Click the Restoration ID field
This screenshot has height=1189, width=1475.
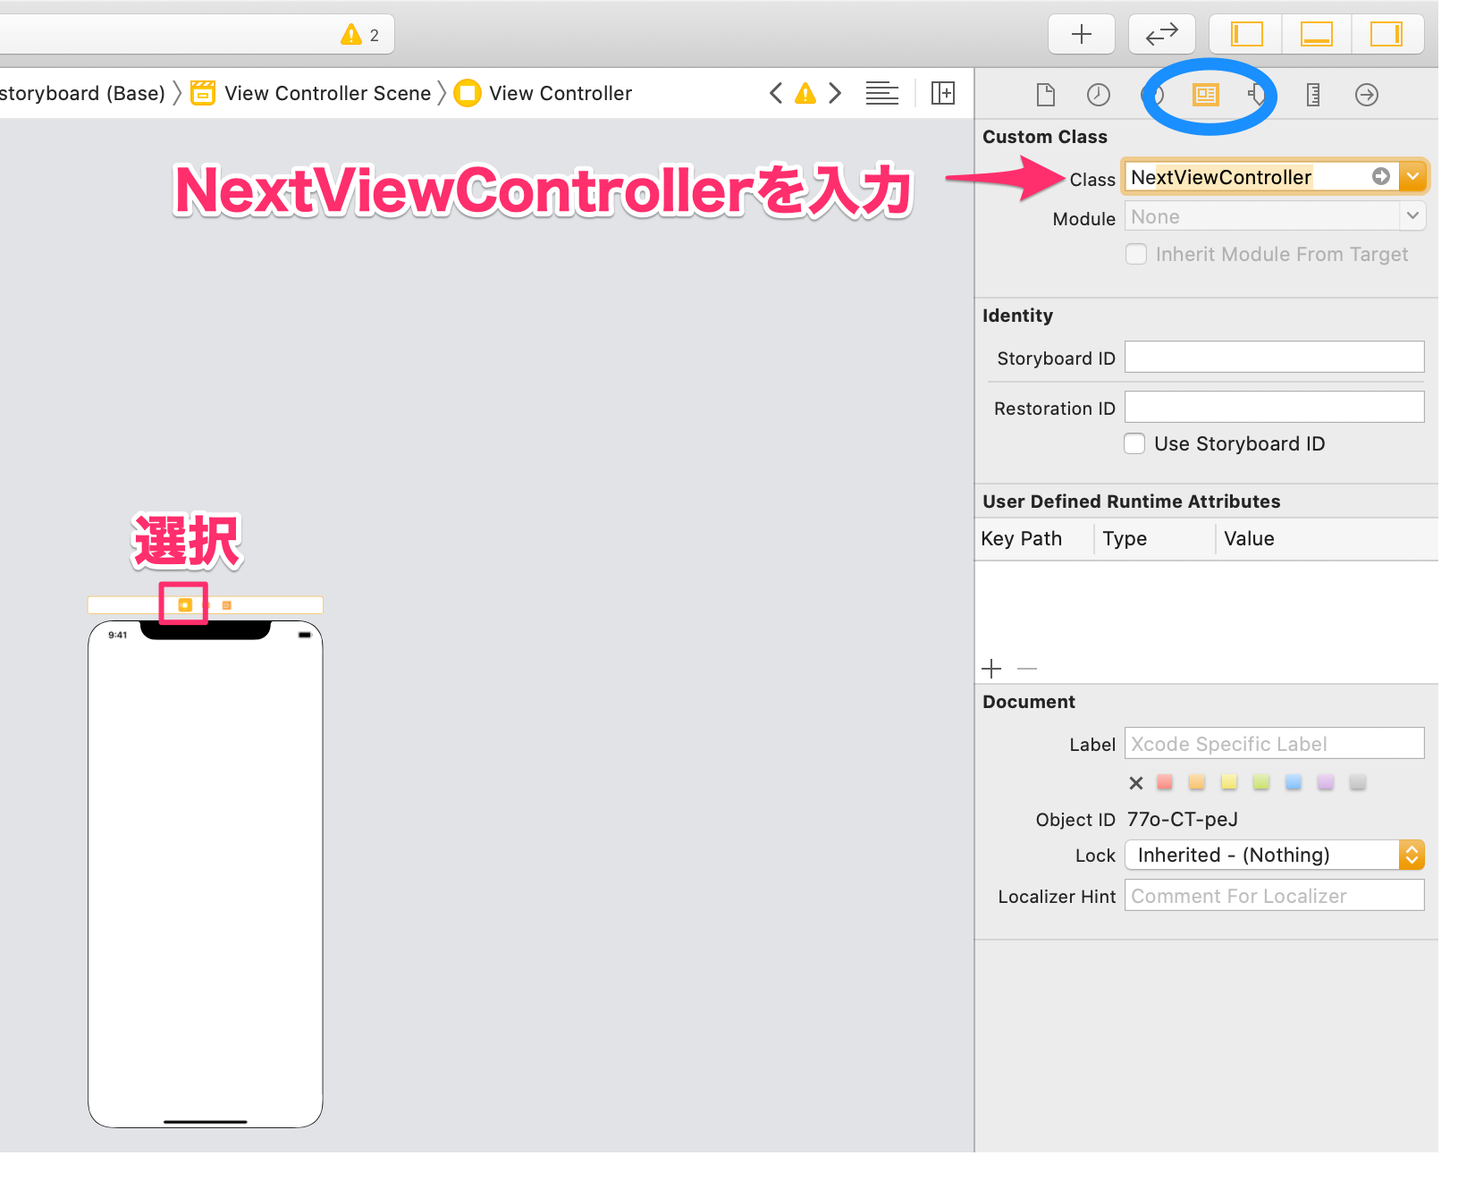coord(1274,407)
